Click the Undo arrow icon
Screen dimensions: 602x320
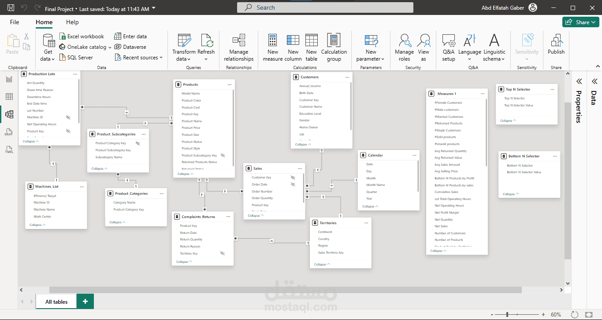click(24, 8)
